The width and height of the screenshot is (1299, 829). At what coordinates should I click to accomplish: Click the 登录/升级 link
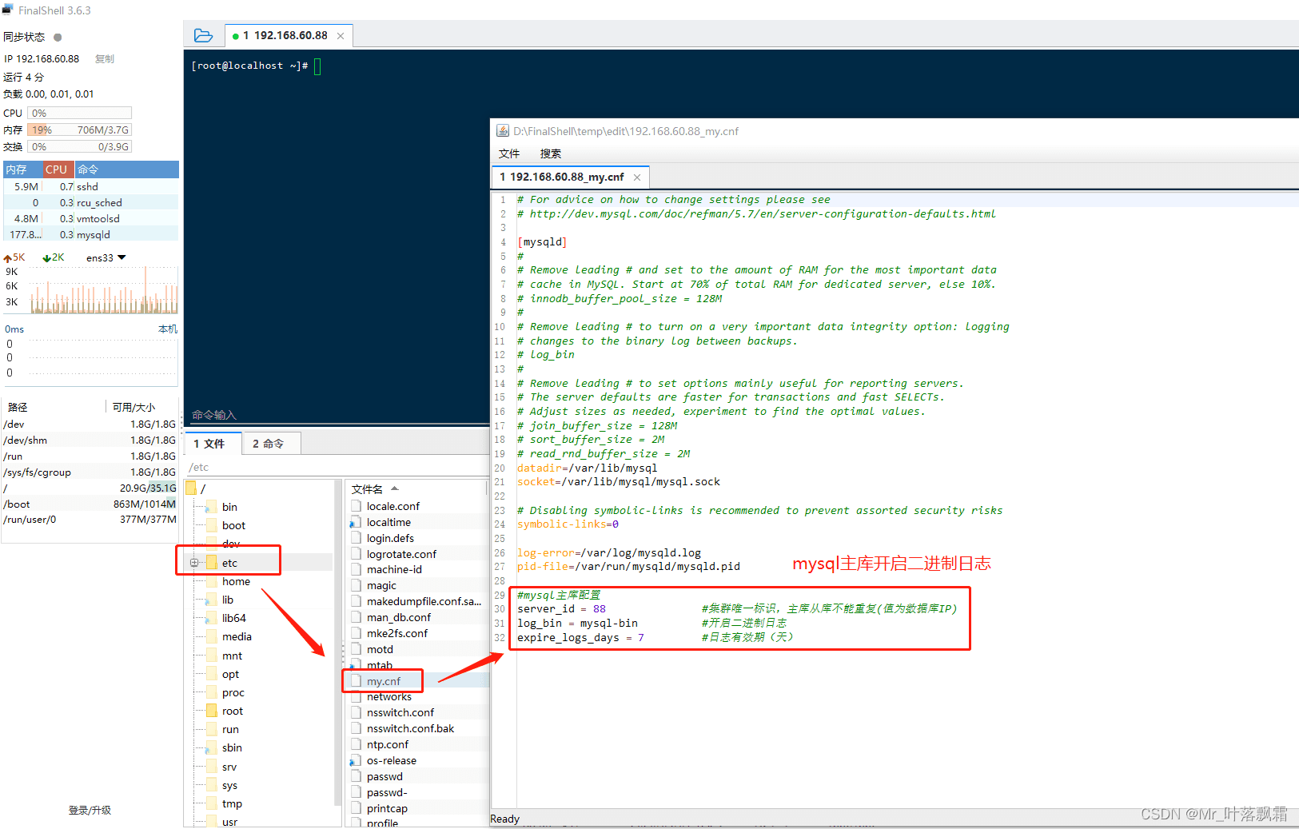[90, 810]
